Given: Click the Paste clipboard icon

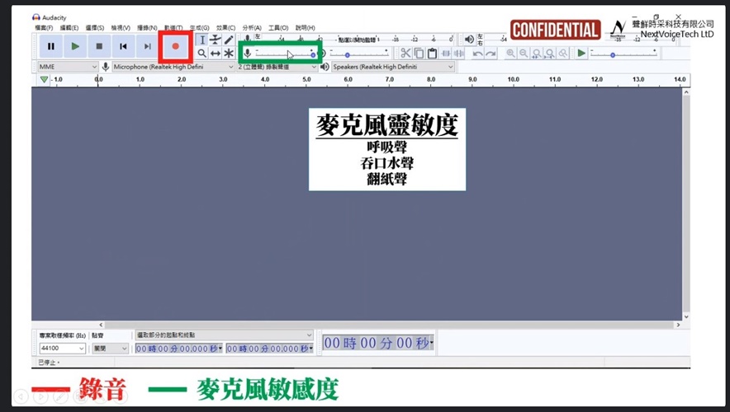Looking at the screenshot, I should [x=432, y=54].
